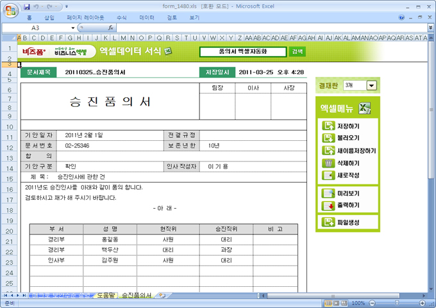
Task: Click the 새로작성 icon
Action: tap(328, 175)
